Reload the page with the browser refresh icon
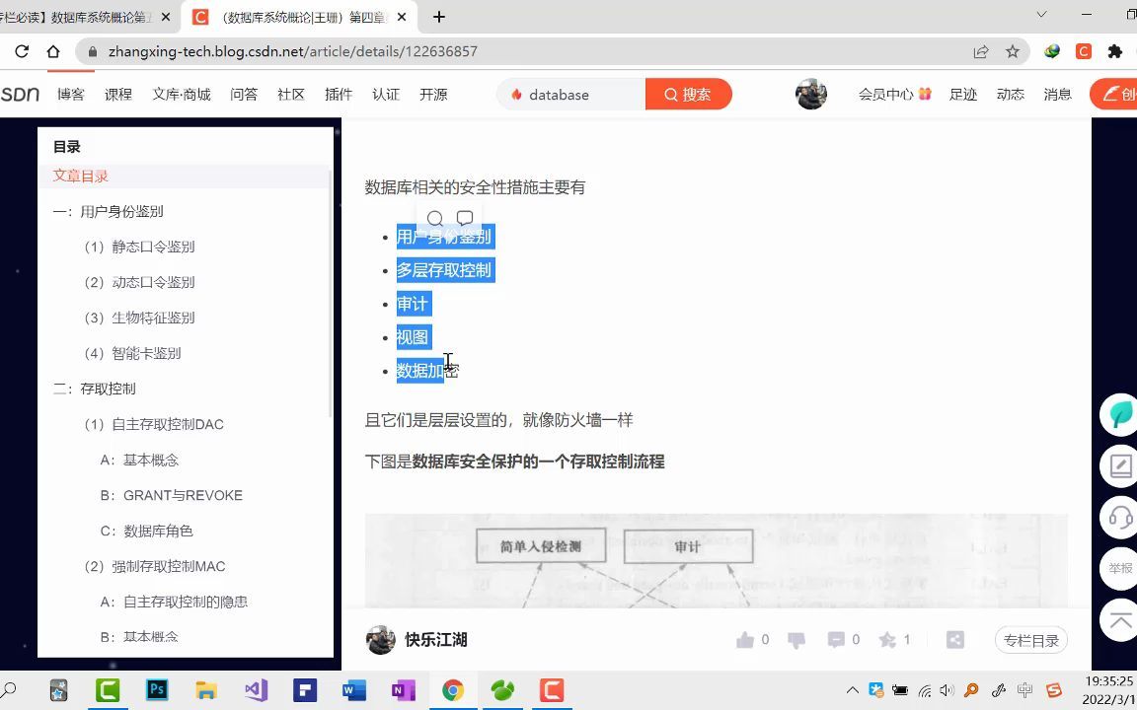 [x=21, y=52]
